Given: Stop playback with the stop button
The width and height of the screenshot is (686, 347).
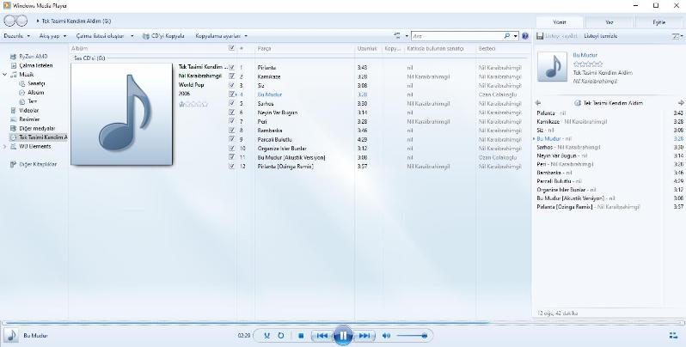Looking at the screenshot, I should tap(301, 335).
